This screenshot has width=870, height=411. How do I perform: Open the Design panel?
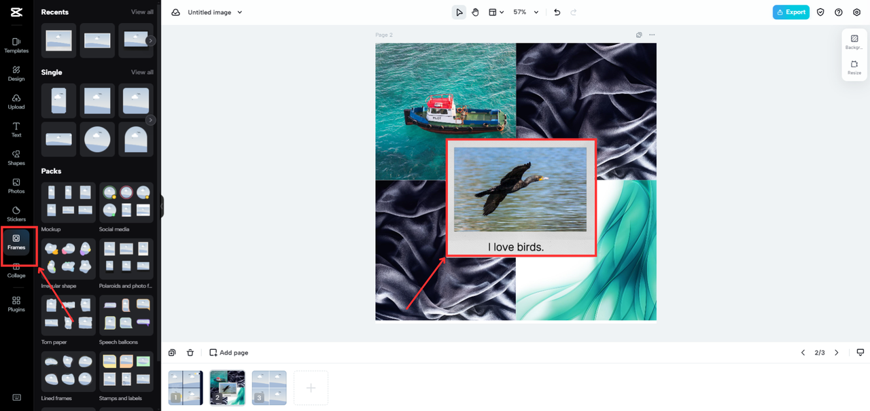16,73
